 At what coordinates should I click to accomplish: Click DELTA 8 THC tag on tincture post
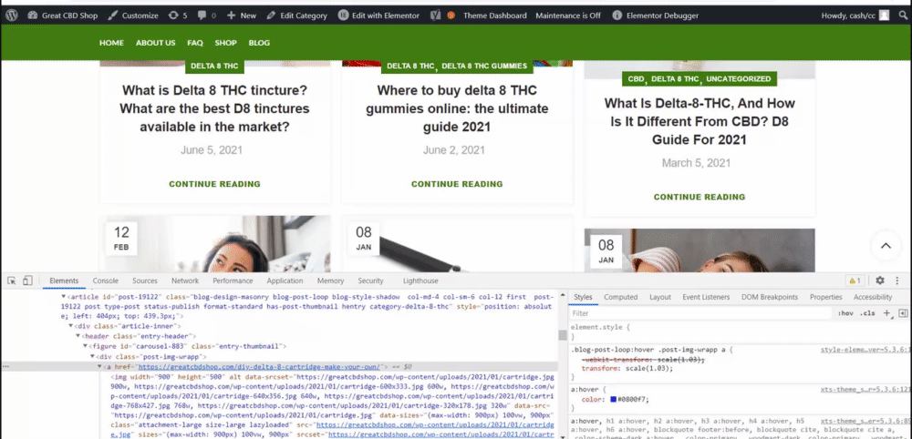[x=214, y=66]
